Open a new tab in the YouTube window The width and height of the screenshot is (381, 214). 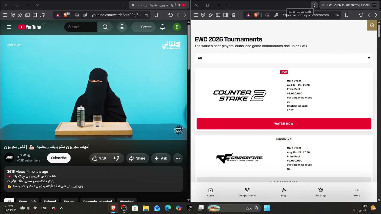coord(124,5)
